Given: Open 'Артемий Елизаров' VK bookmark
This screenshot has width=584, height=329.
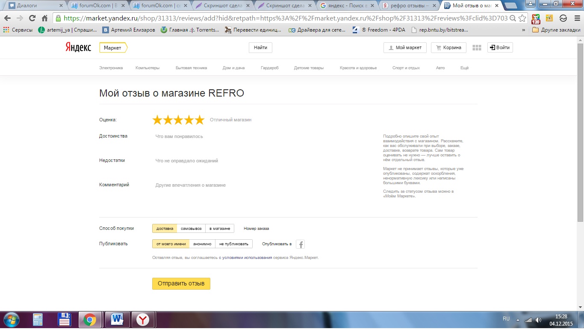Looking at the screenshot, I should tap(129, 30).
